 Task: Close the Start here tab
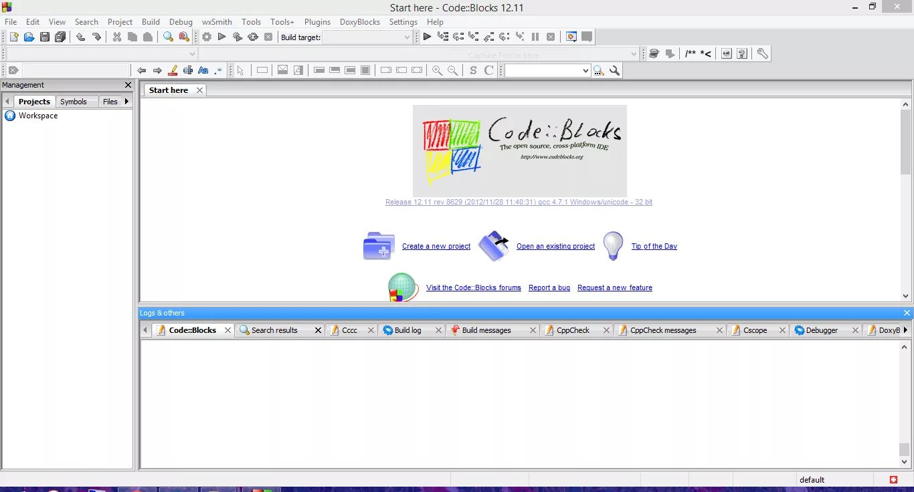(199, 90)
